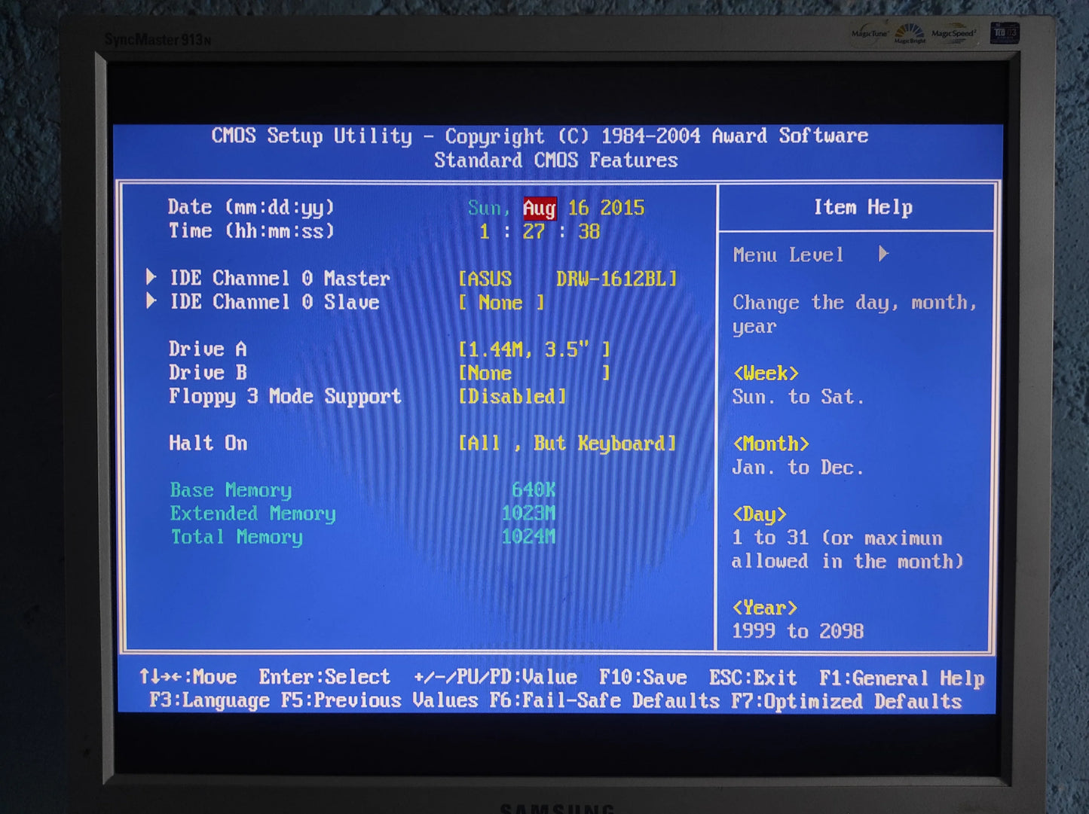Click the weekday text Sun
The height and width of the screenshot is (814, 1089).
click(x=488, y=209)
